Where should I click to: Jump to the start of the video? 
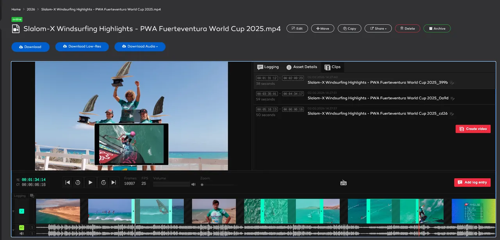[x=68, y=182]
